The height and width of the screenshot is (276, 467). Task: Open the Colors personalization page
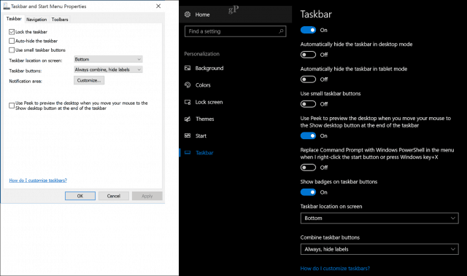[203, 85]
